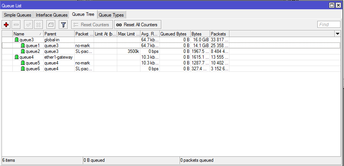Sort by the Parent column header
This screenshot has height=166, width=344.
click(x=59, y=34)
